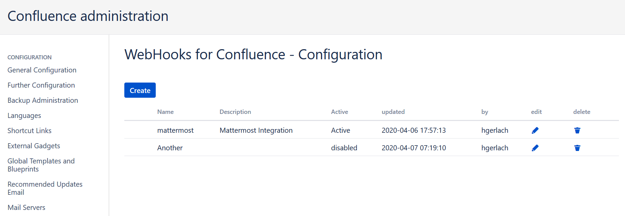Image resolution: width=625 pixels, height=216 pixels.
Task: Open Shortcut Links settings
Action: (29, 131)
